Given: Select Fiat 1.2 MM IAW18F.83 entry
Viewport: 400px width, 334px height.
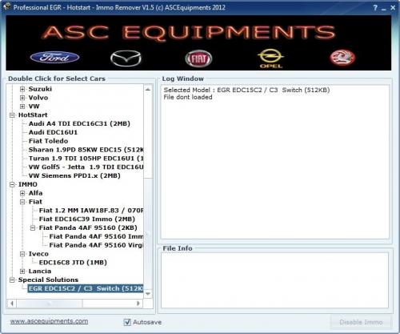Looking at the screenshot, I should pyautogui.click(x=91, y=211).
